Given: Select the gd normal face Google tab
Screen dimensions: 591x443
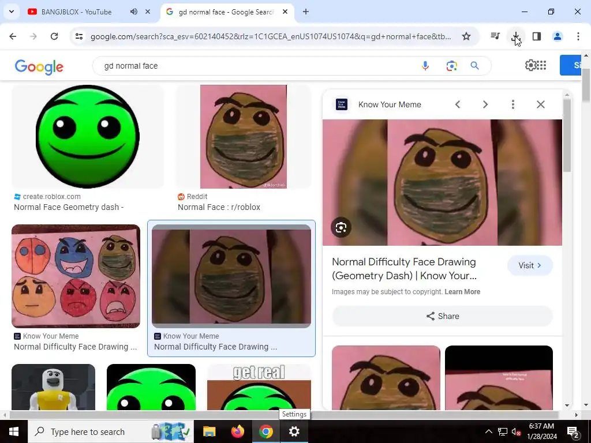Looking at the screenshot, I should (x=226, y=12).
